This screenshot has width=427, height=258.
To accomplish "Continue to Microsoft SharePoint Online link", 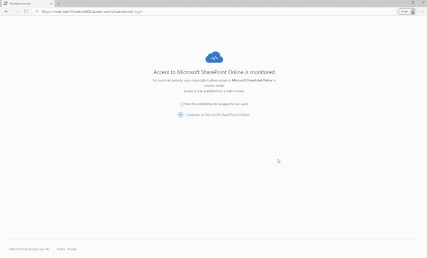I will coord(217,115).
